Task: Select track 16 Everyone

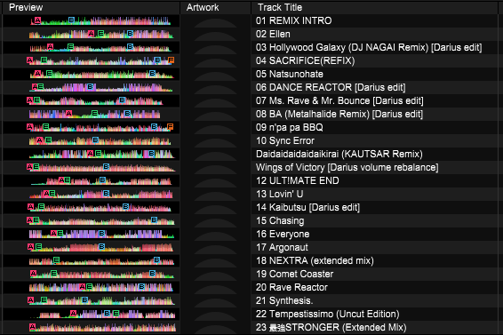Action: [283, 234]
